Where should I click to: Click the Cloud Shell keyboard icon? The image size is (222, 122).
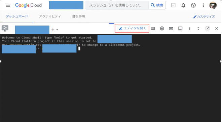click(153, 28)
